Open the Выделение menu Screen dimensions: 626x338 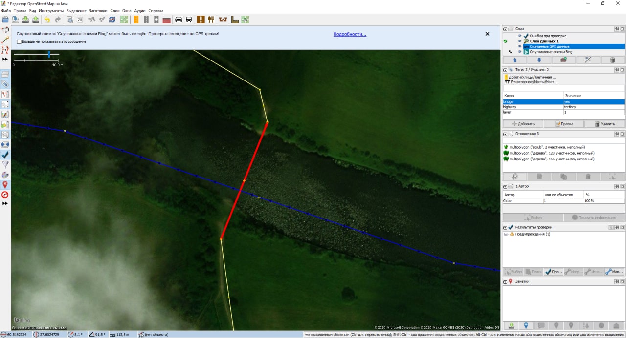(x=76, y=10)
